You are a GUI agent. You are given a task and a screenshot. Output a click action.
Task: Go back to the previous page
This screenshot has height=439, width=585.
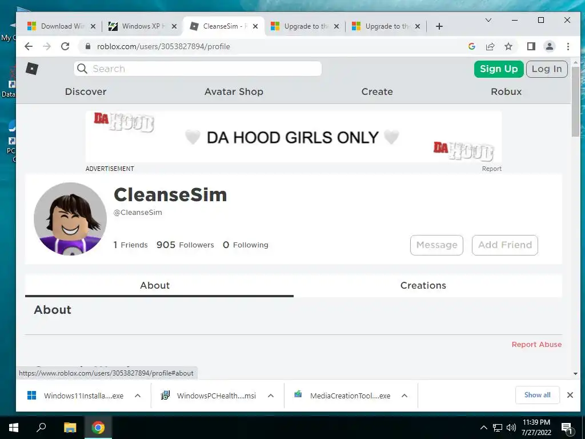point(29,46)
